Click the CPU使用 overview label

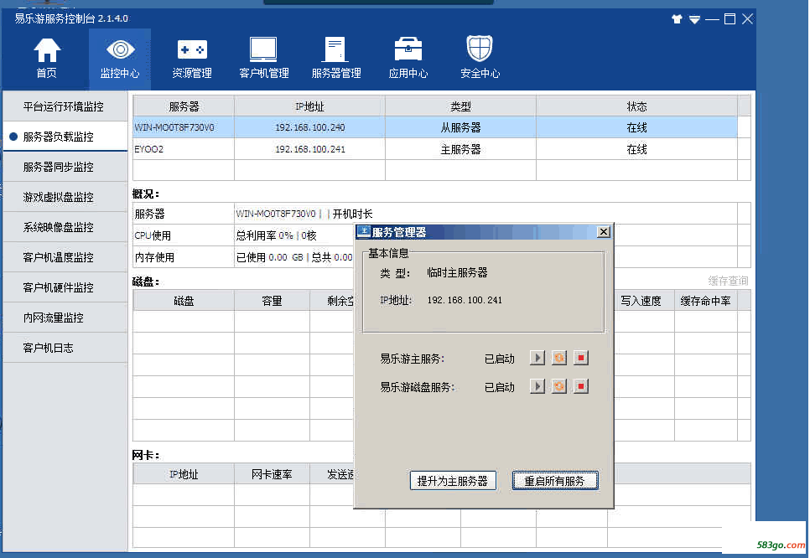pyautogui.click(x=153, y=235)
